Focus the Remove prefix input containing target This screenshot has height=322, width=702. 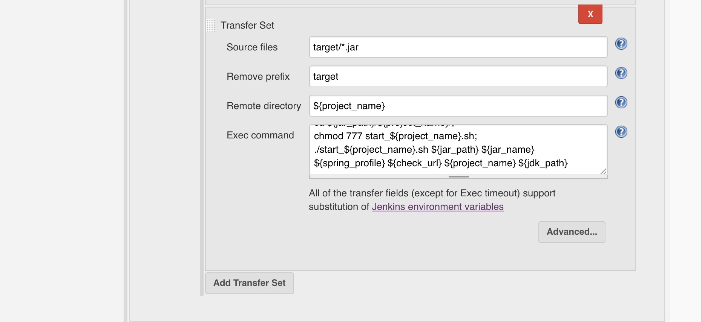pos(458,76)
